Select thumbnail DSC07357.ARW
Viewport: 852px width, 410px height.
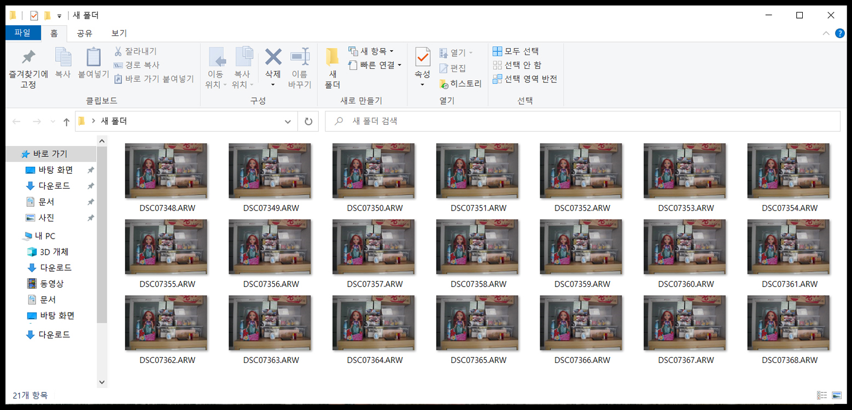pyautogui.click(x=374, y=247)
